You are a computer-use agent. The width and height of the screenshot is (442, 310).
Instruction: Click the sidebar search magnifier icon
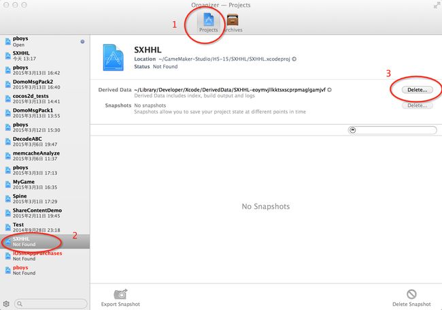[20, 304]
